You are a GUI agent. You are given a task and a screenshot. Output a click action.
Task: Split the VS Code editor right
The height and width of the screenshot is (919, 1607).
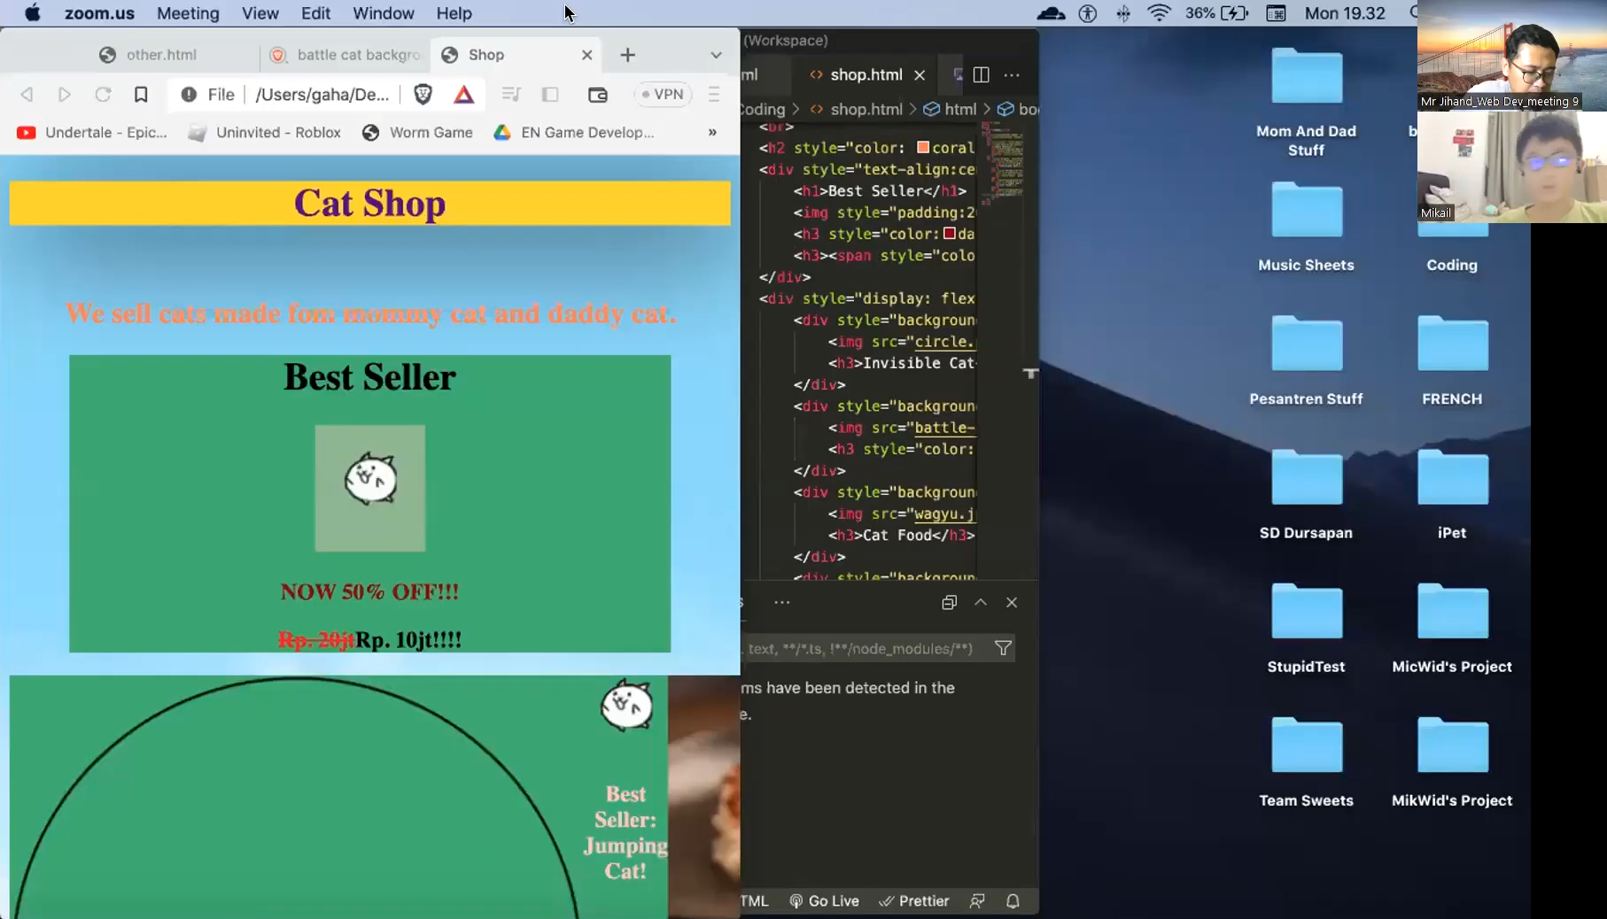[x=981, y=74]
